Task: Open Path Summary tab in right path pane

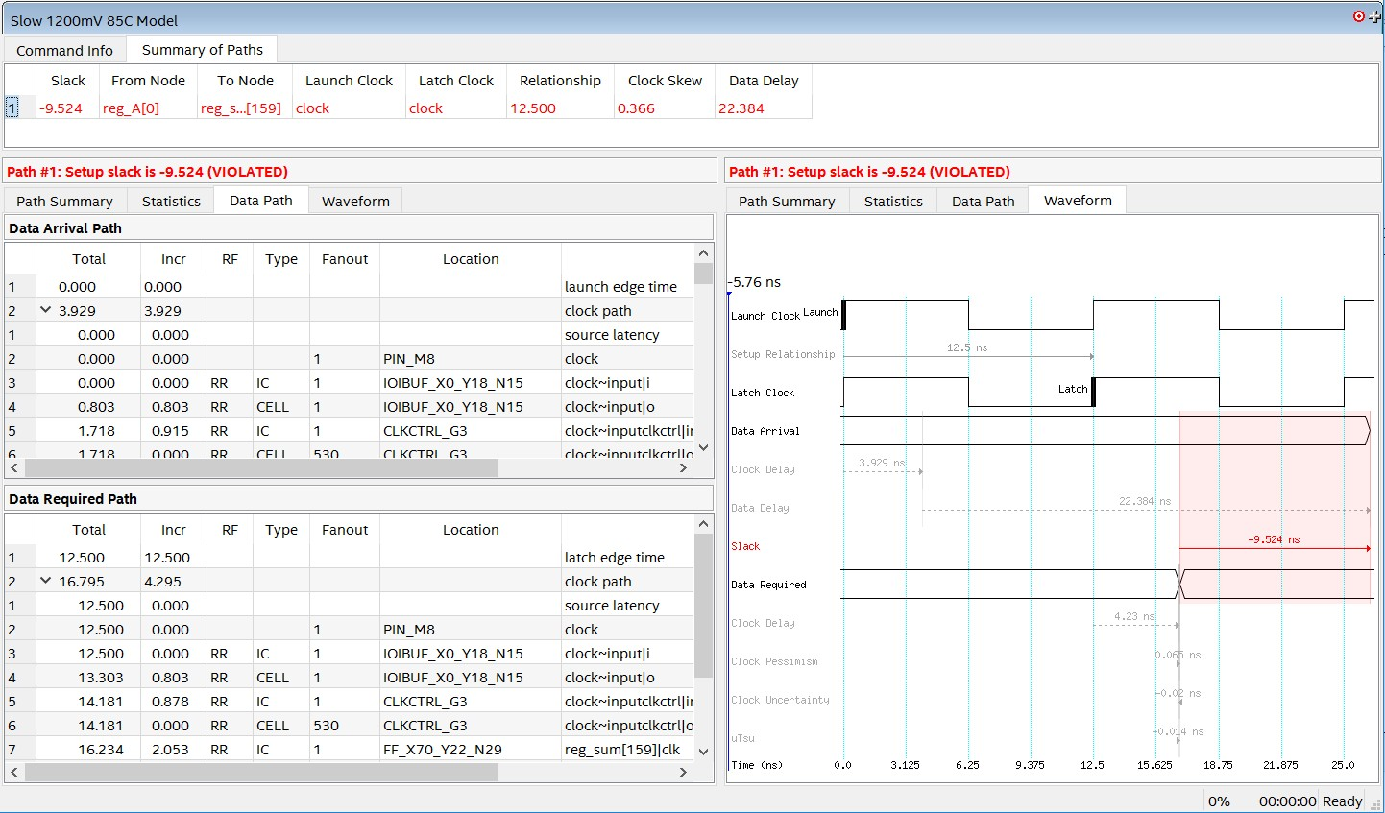Action: (787, 201)
